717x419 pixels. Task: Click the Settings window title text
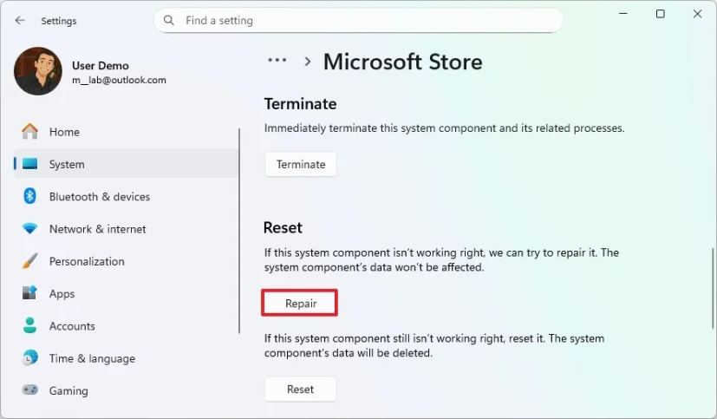pos(59,21)
